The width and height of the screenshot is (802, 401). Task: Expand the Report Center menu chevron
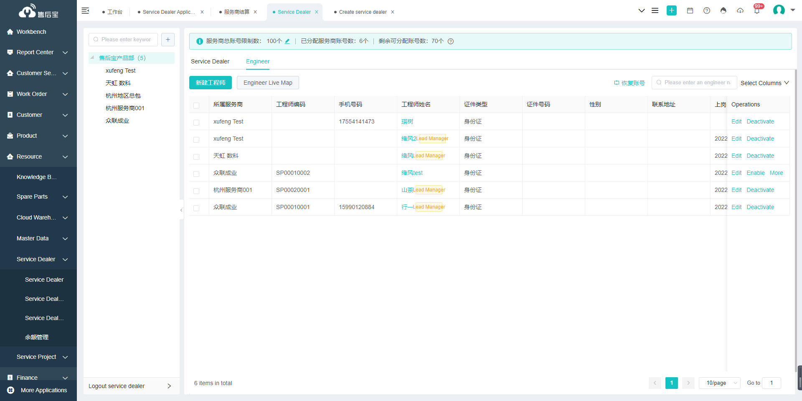pyautogui.click(x=65, y=53)
